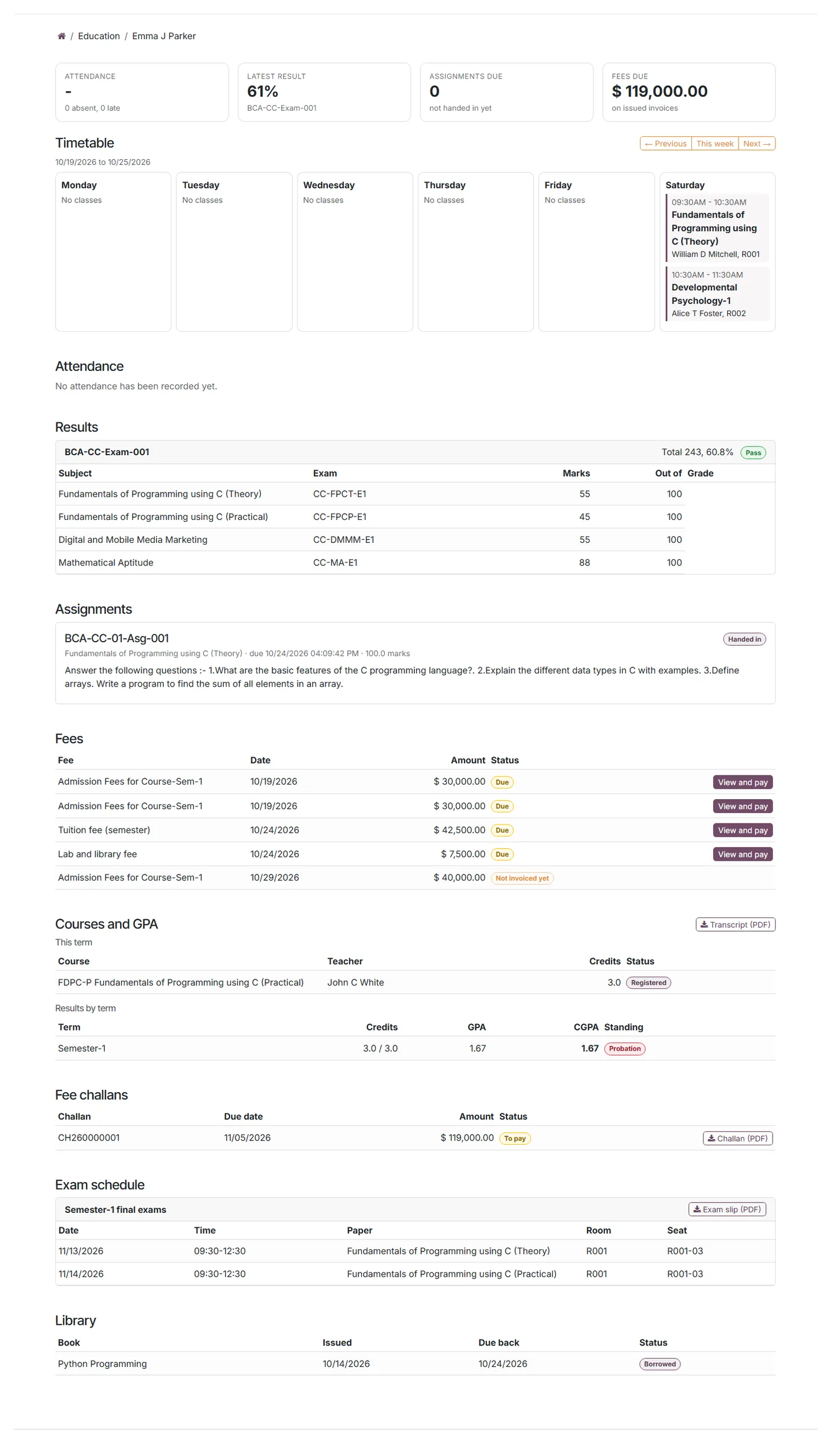Click the Pass badge in Results
The width and height of the screenshot is (831, 1443).
pos(753,453)
